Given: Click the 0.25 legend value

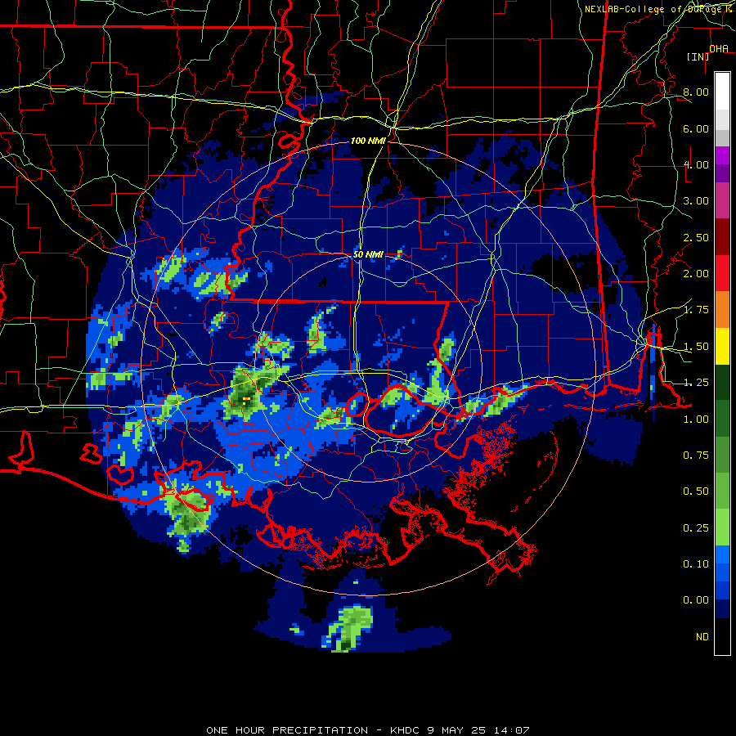Looking at the screenshot, I should 696,528.
